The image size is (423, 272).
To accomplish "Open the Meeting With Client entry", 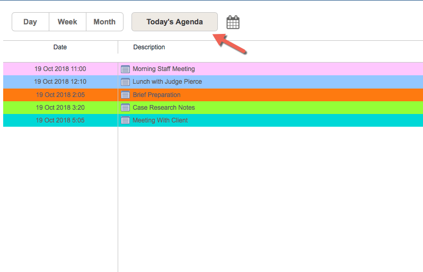I will click(160, 120).
